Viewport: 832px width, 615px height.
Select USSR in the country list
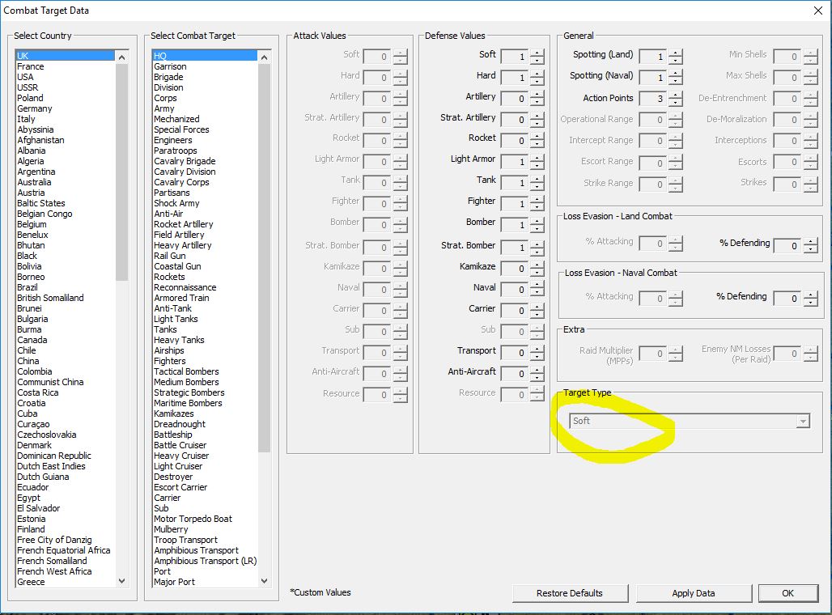point(28,87)
